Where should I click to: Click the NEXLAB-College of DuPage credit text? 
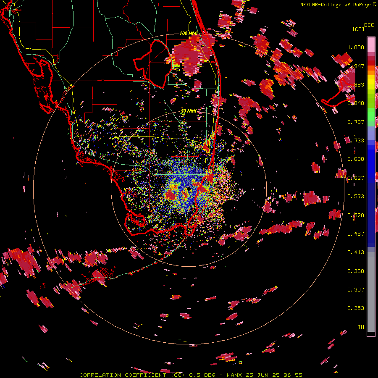(x=336, y=5)
